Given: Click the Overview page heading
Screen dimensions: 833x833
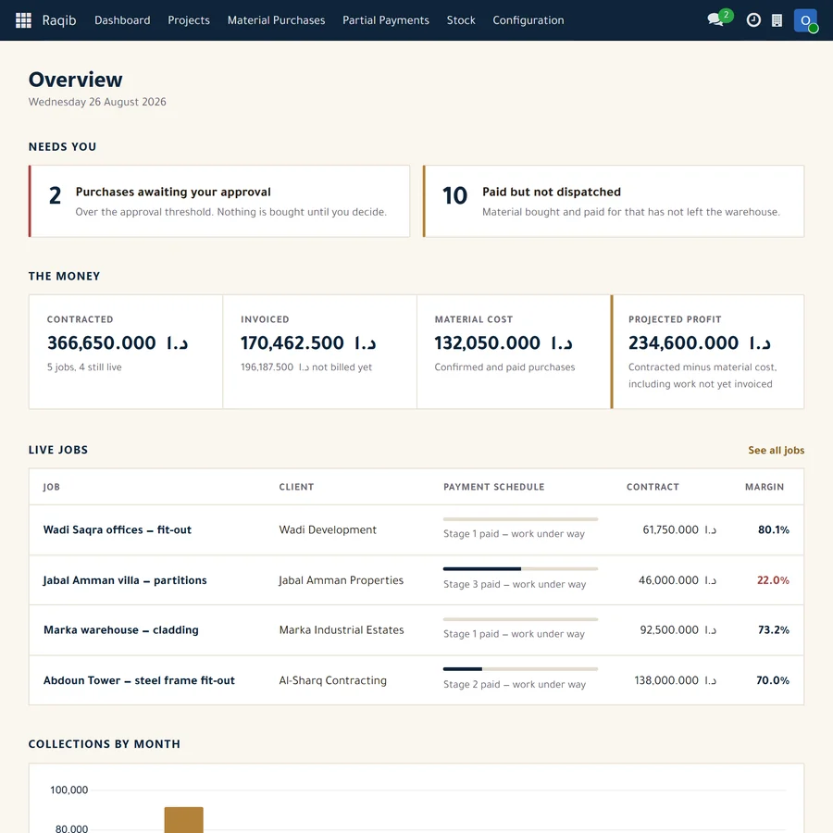Looking at the screenshot, I should coord(76,80).
